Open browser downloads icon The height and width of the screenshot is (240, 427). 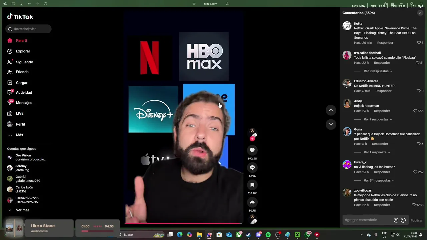coord(21,4)
